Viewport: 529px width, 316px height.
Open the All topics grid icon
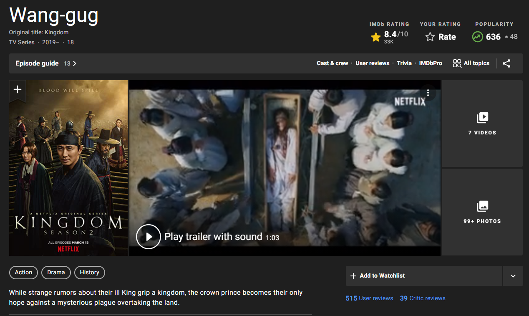[x=457, y=63]
